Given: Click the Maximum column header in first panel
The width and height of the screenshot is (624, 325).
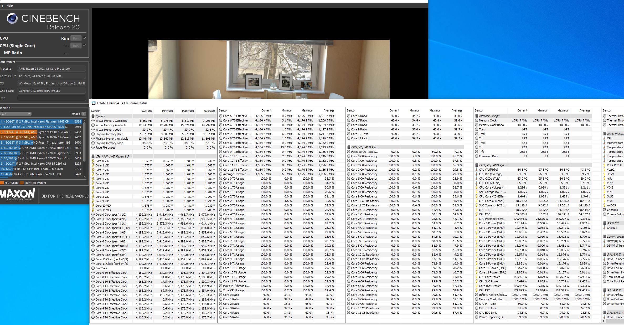Looking at the screenshot, I should 188,111.
